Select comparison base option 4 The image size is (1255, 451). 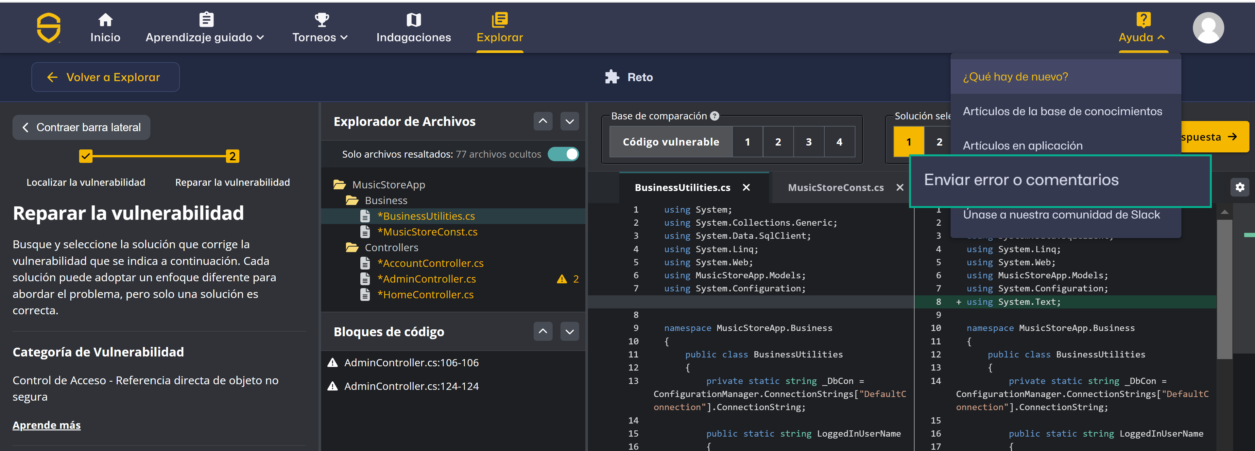tap(839, 142)
